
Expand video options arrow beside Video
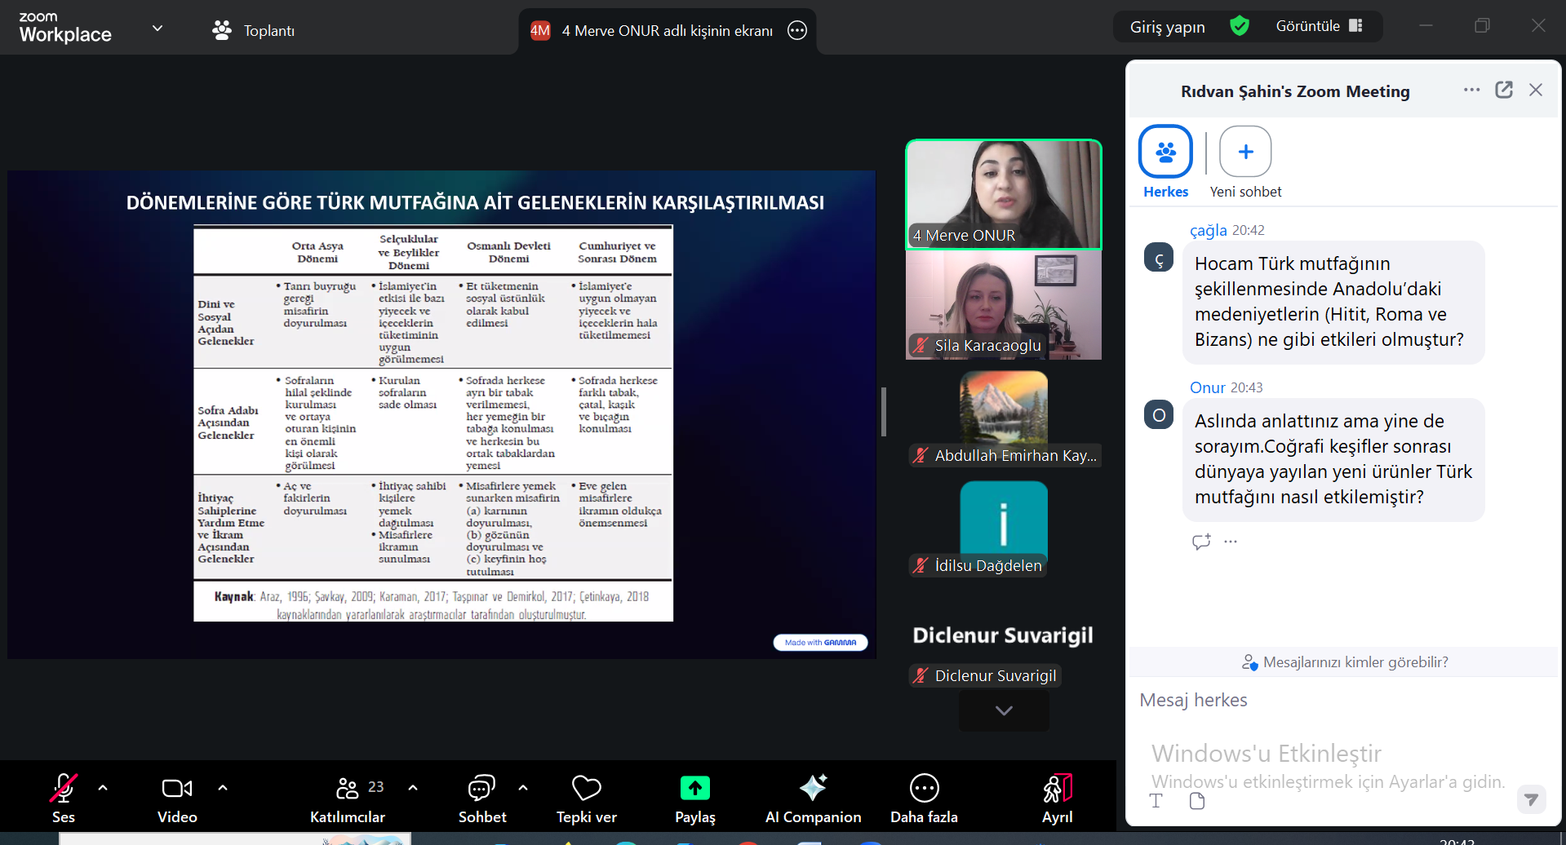[223, 788]
